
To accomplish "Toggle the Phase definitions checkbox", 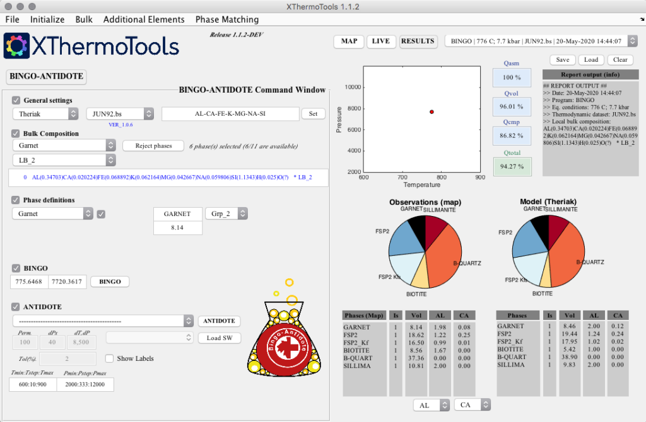I will pos(16,200).
